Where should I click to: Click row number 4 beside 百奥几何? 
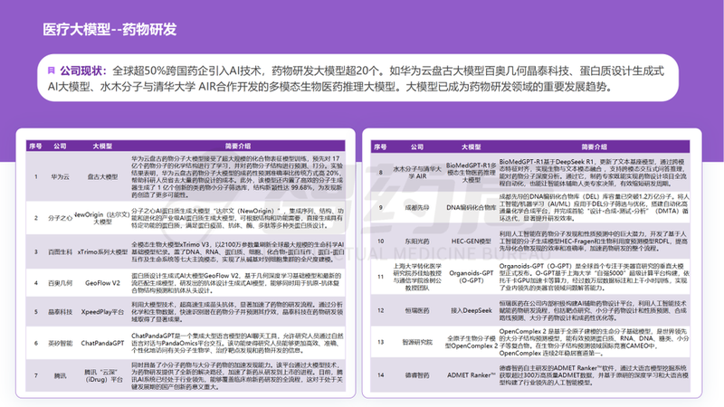click(x=36, y=283)
